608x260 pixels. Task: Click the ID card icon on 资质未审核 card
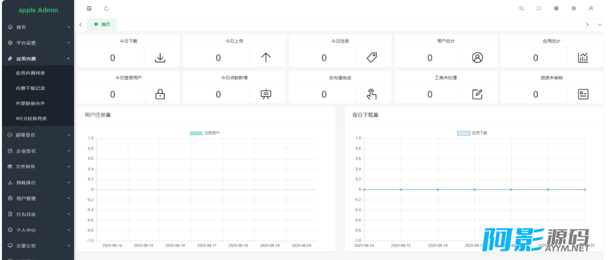click(583, 94)
